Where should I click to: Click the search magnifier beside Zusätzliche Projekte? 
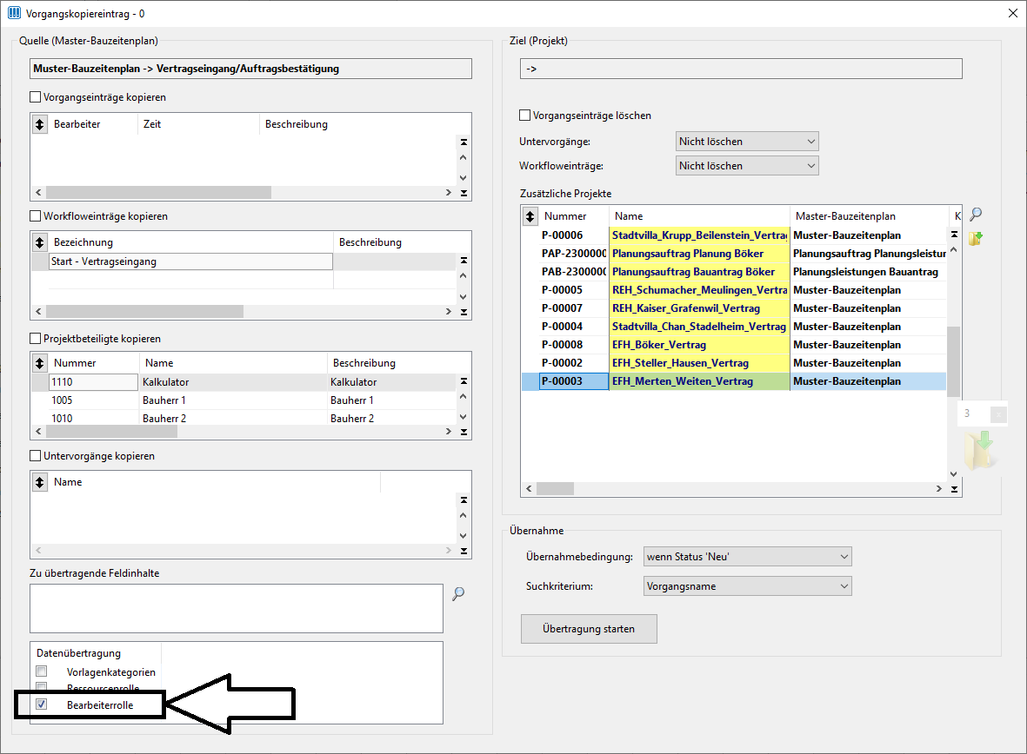tap(976, 214)
